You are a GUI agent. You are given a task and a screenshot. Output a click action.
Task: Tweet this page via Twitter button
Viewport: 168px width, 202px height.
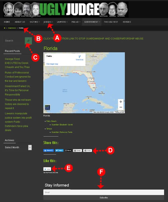[x=59, y=150]
